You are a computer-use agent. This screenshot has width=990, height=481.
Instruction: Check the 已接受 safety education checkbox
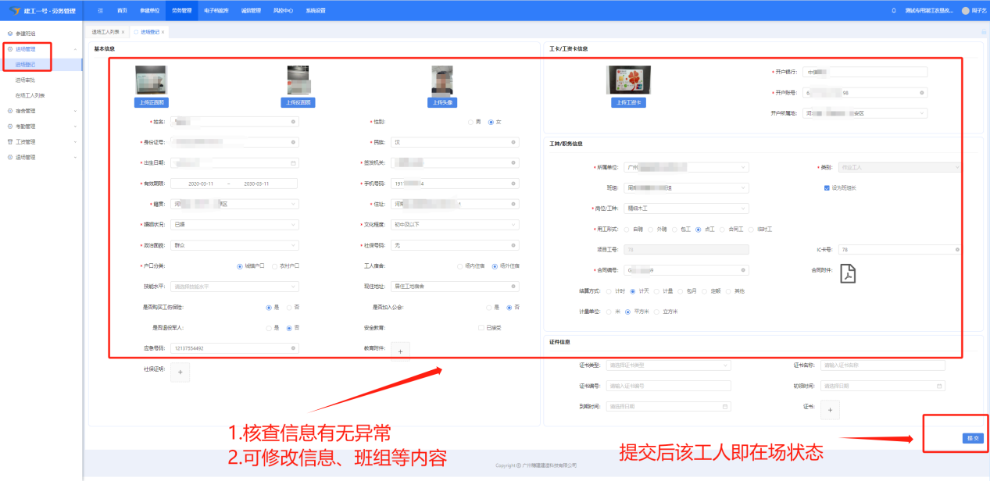coord(481,328)
